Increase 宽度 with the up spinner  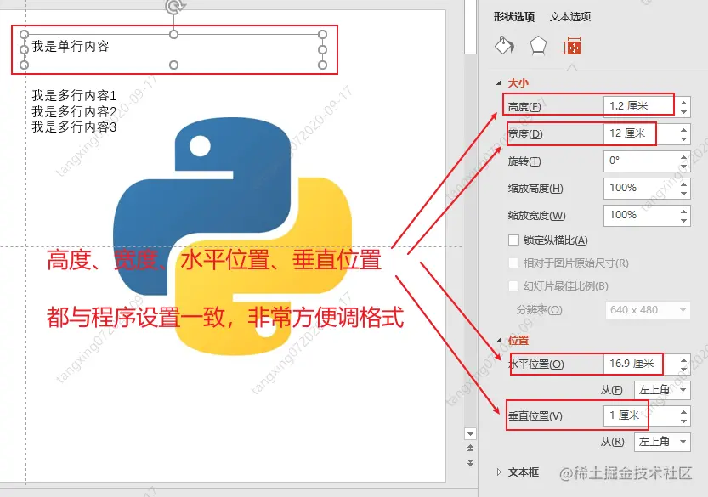coord(683,129)
